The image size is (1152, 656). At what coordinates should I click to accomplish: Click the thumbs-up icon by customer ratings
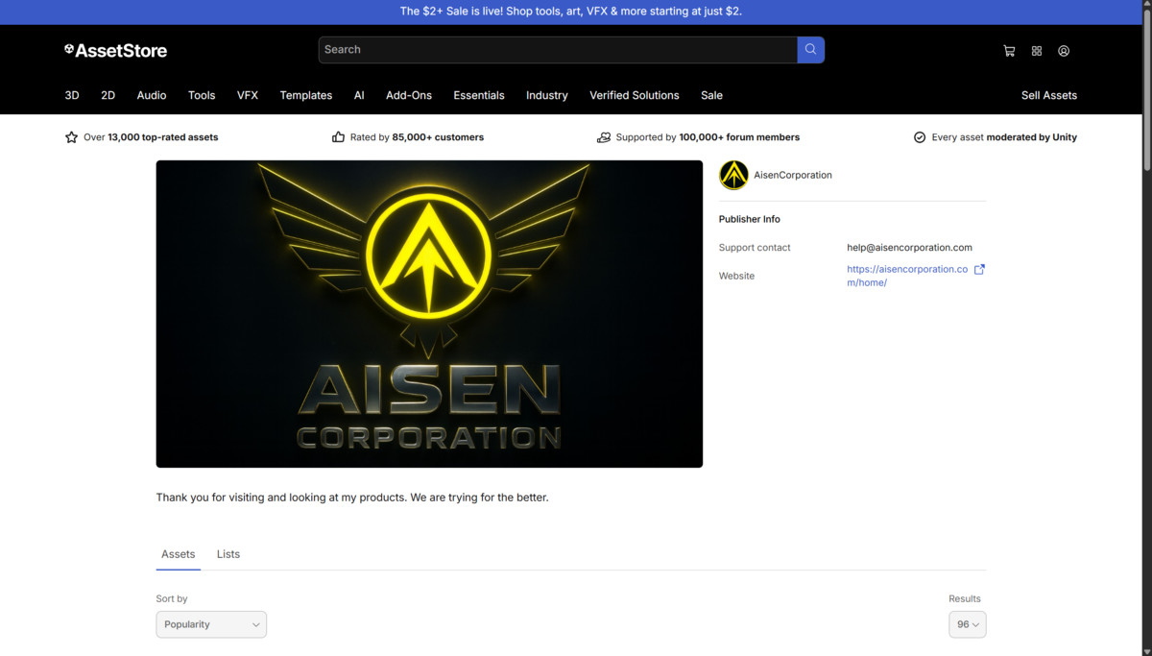pyautogui.click(x=338, y=137)
